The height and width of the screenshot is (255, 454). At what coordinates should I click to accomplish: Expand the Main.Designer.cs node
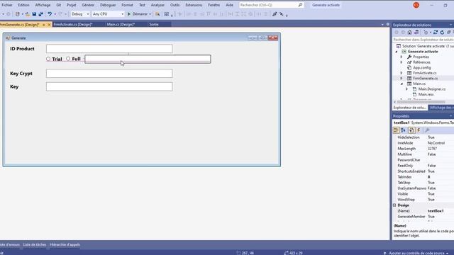click(x=406, y=89)
